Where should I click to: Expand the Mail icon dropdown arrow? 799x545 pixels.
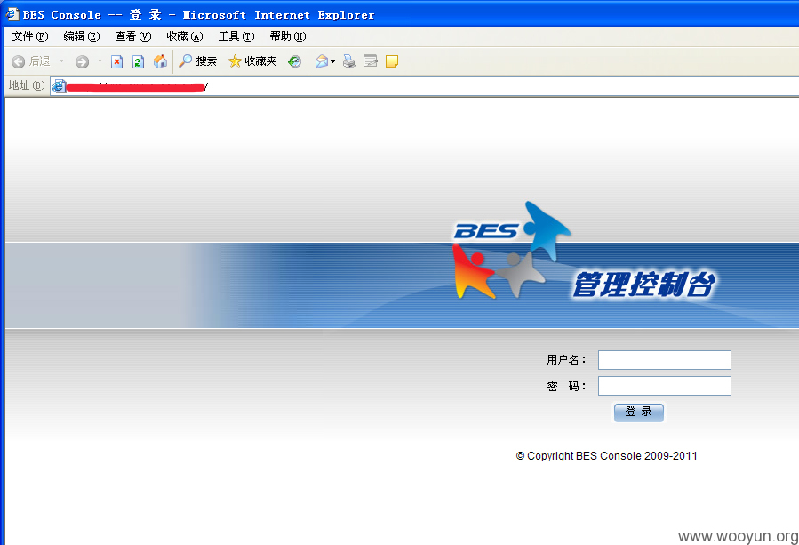332,61
